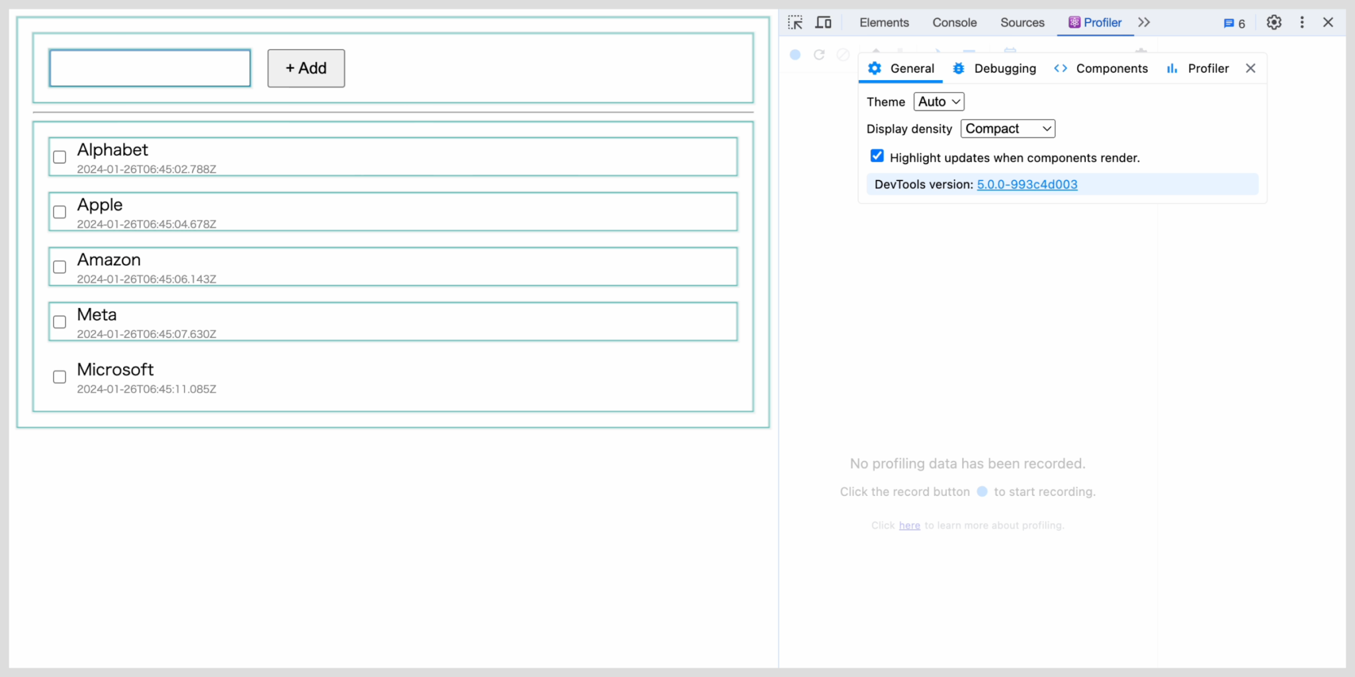This screenshot has height=677, width=1355.
Task: Clear profiling data with the no-entry icon
Action: click(842, 55)
